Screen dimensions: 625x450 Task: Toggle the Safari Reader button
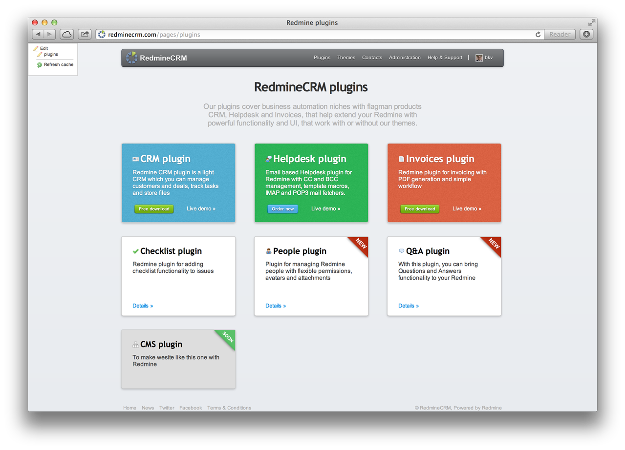tap(560, 34)
